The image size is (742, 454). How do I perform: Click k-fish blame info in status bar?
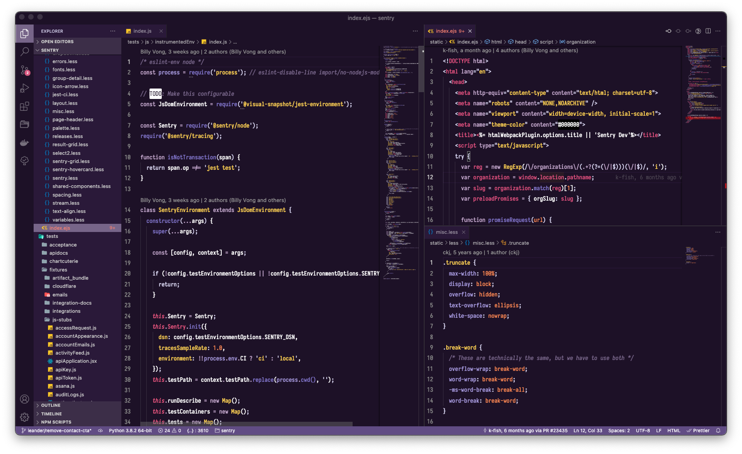tap(525, 430)
